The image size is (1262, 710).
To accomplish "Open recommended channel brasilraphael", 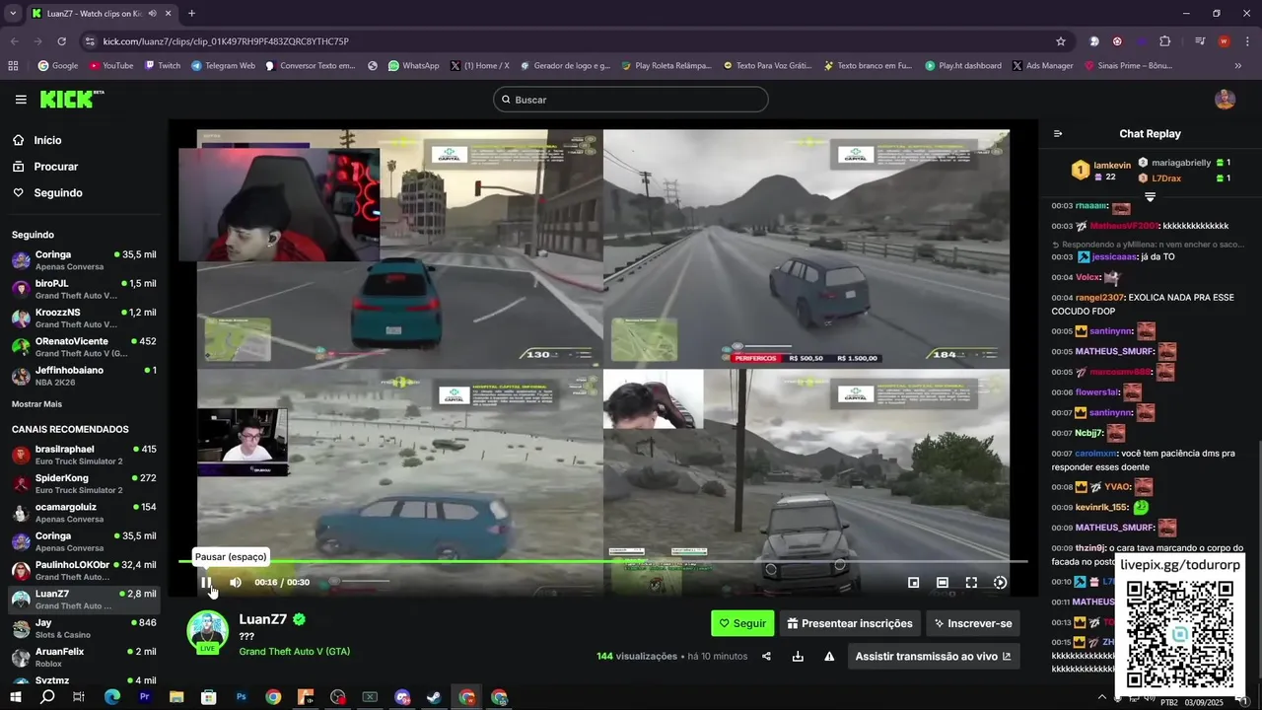I will pos(84,455).
